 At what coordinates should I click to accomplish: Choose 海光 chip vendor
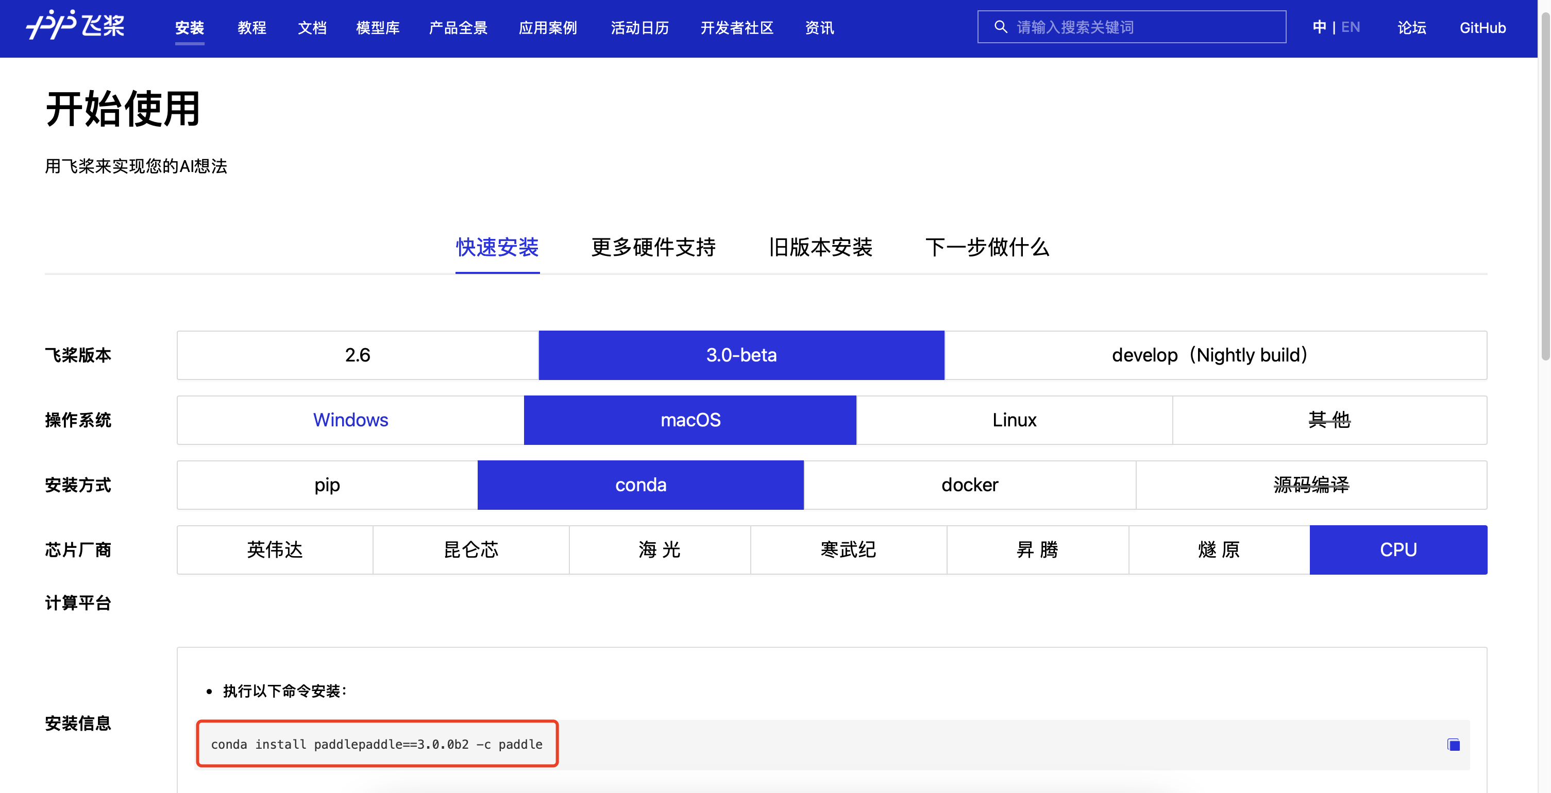click(660, 550)
